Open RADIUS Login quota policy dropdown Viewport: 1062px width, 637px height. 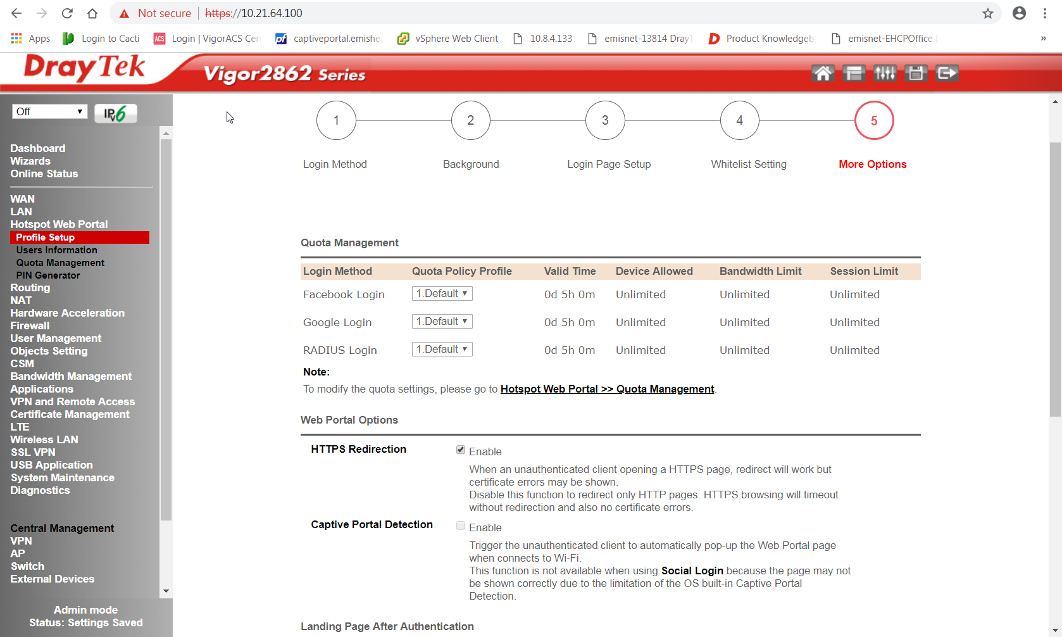[442, 350]
